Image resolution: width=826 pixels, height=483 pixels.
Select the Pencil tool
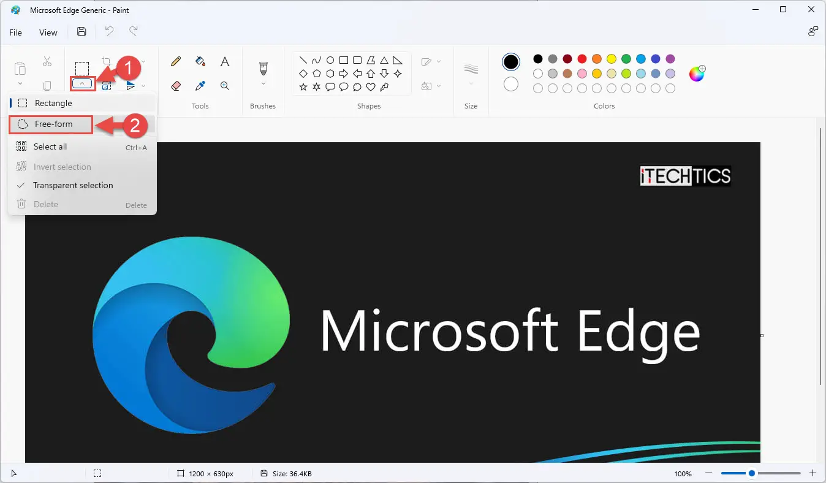click(x=176, y=61)
